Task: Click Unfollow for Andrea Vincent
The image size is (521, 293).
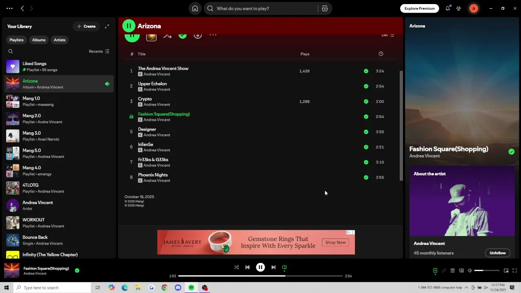Action: coord(497,253)
